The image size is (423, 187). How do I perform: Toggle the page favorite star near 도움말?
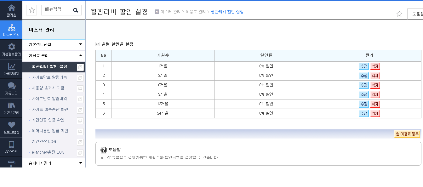[x=399, y=14]
